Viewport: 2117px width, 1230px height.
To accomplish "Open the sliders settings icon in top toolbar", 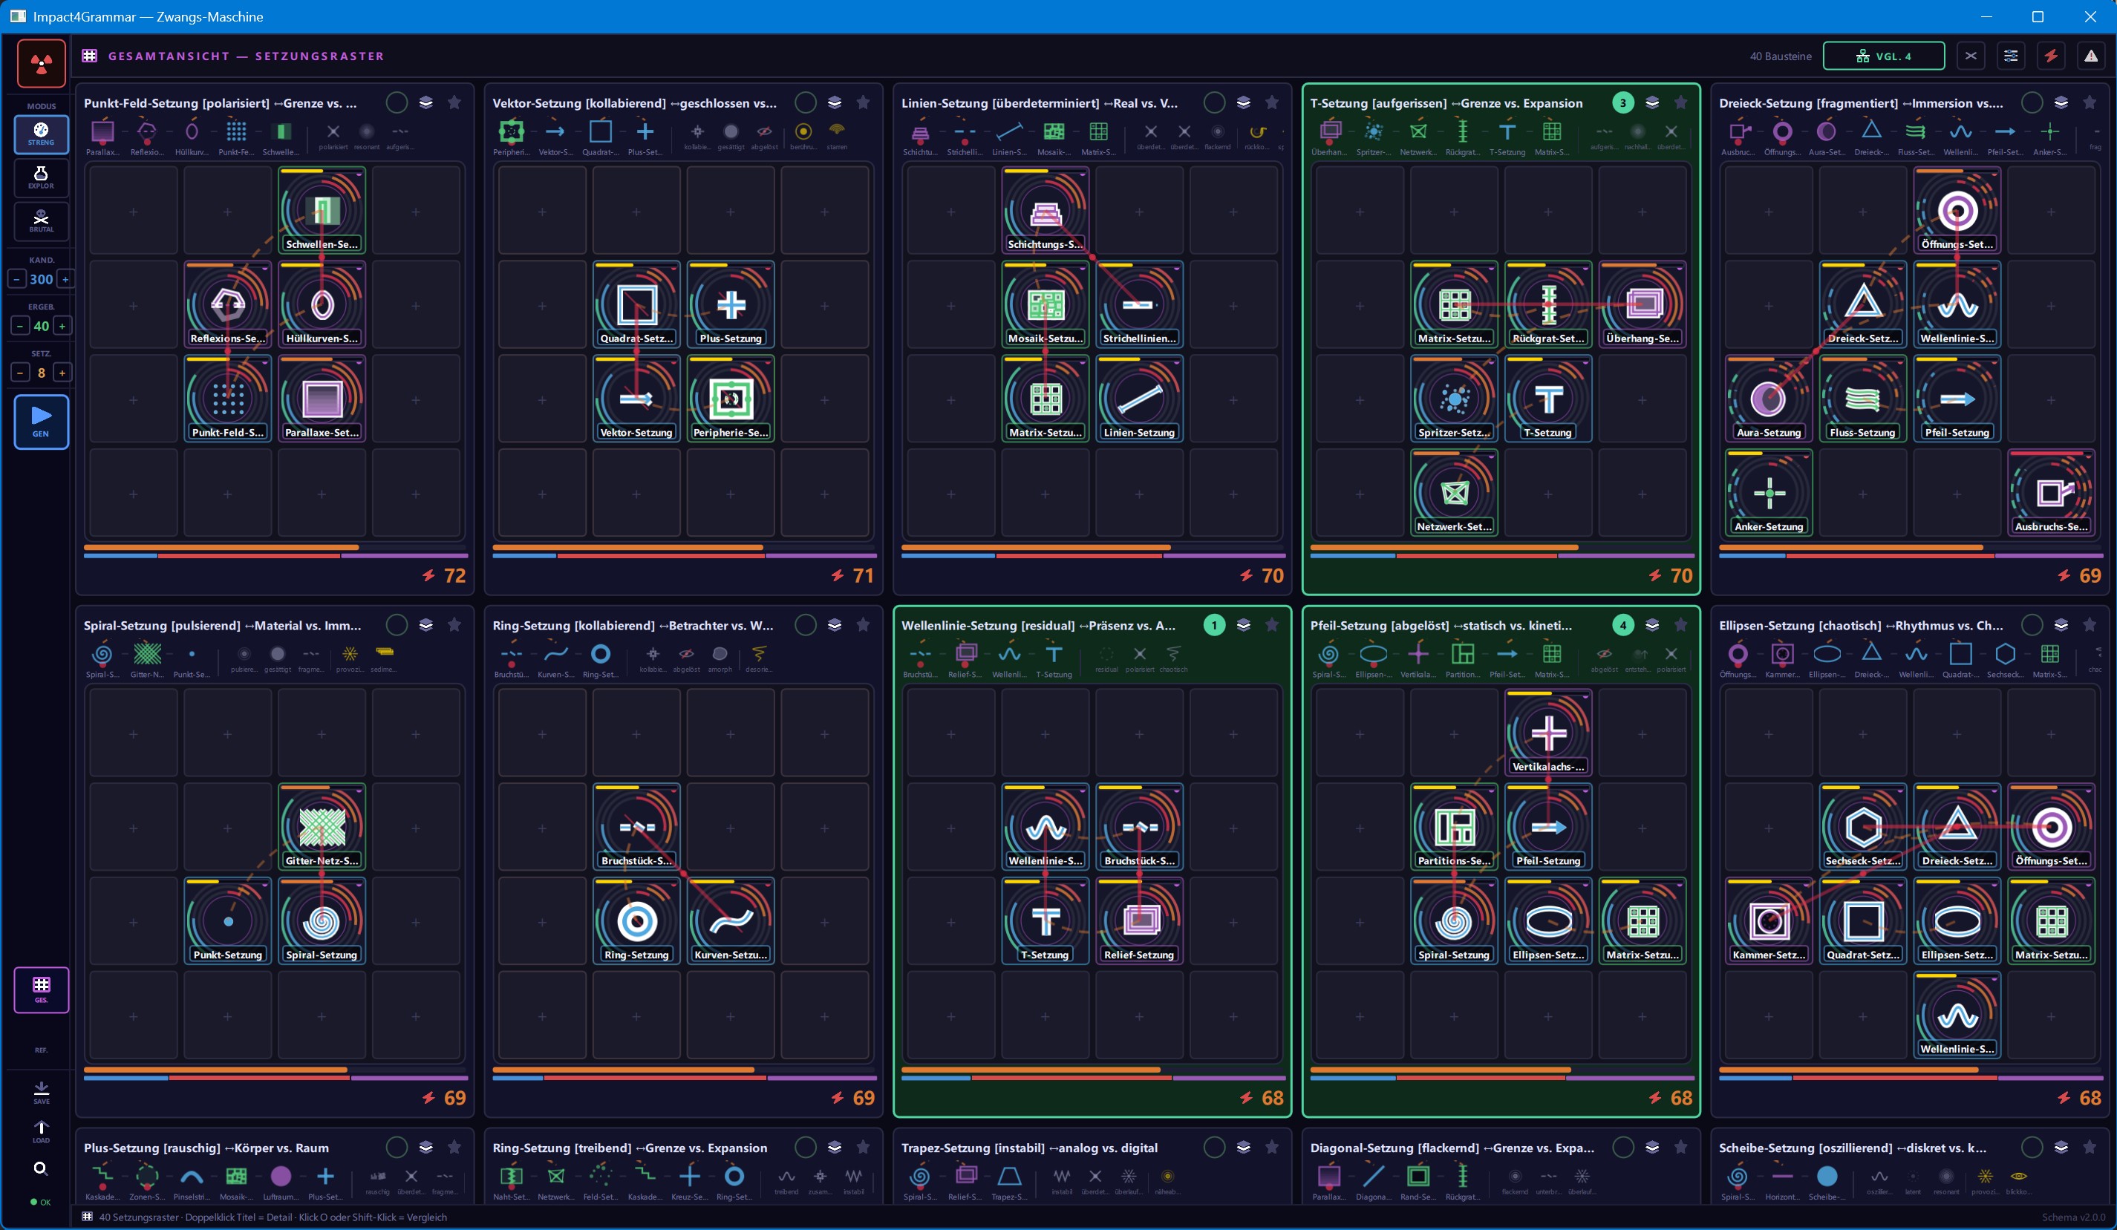I will (2010, 56).
